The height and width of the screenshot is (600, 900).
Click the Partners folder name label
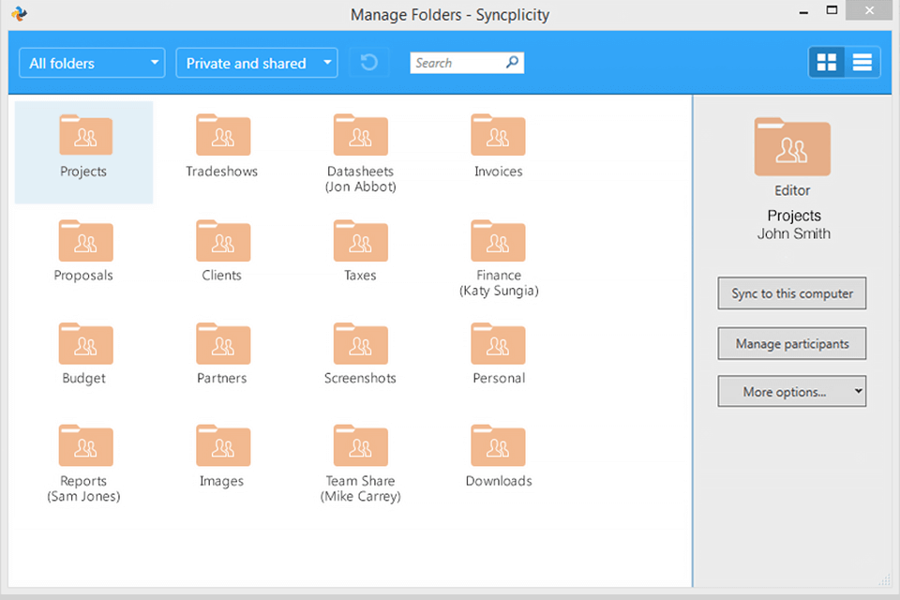221,378
